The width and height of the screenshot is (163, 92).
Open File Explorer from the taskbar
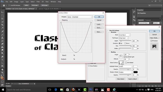(x=62, y=89)
